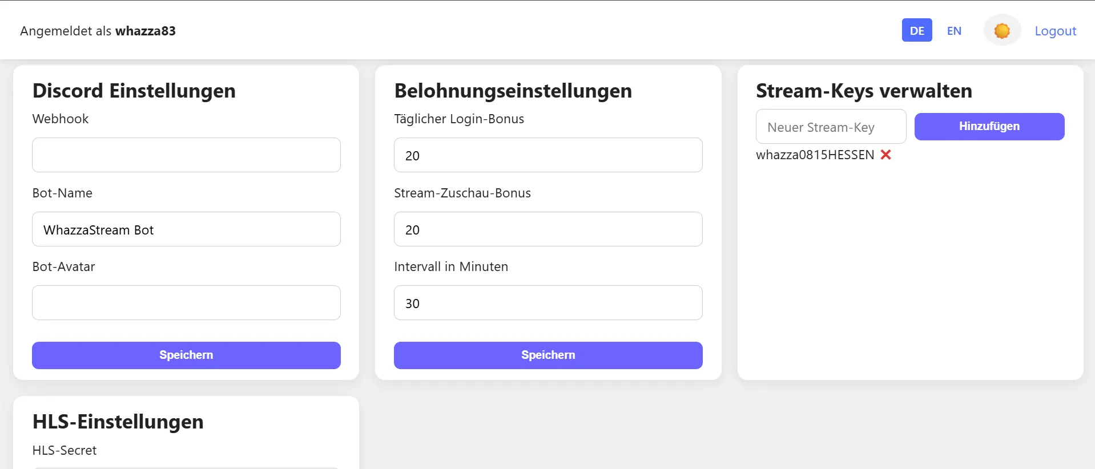
Task: Toggle the sun theme switch icon
Action: (x=1002, y=31)
